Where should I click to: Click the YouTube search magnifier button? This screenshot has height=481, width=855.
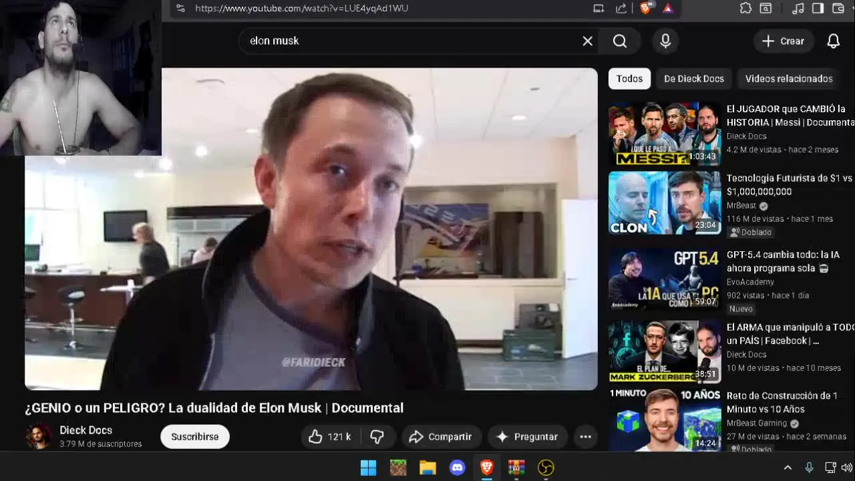[620, 41]
